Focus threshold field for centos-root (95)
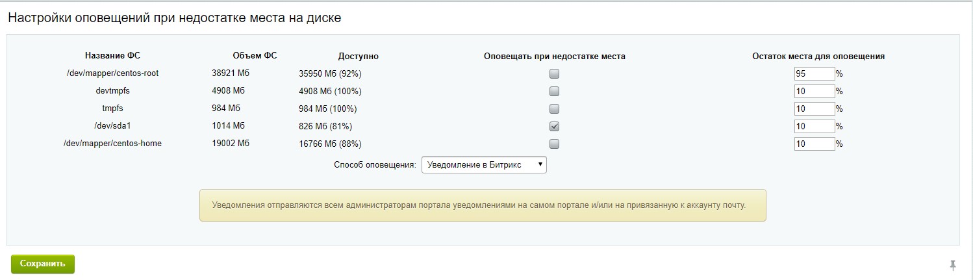 (814, 74)
